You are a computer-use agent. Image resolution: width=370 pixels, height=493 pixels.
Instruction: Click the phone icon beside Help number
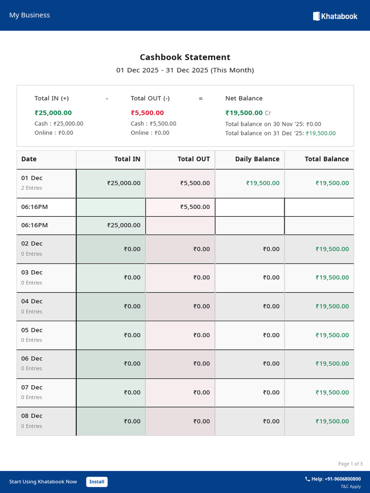tap(307, 479)
